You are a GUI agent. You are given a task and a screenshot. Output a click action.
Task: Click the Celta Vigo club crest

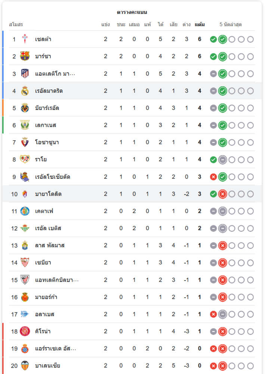[25, 39]
